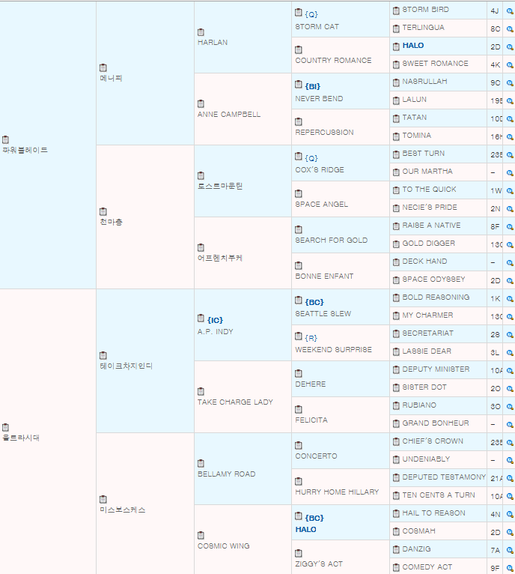Click the {Q} tag above STORM CAT
Image resolution: width=515 pixels, height=574 pixels.
(x=311, y=14)
